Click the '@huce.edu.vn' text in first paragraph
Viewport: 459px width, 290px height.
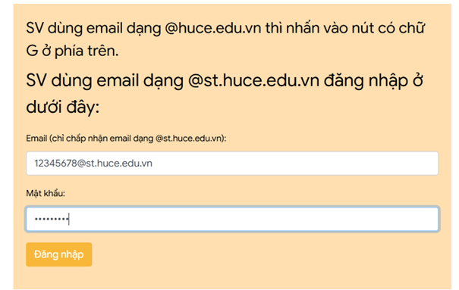tap(213, 28)
